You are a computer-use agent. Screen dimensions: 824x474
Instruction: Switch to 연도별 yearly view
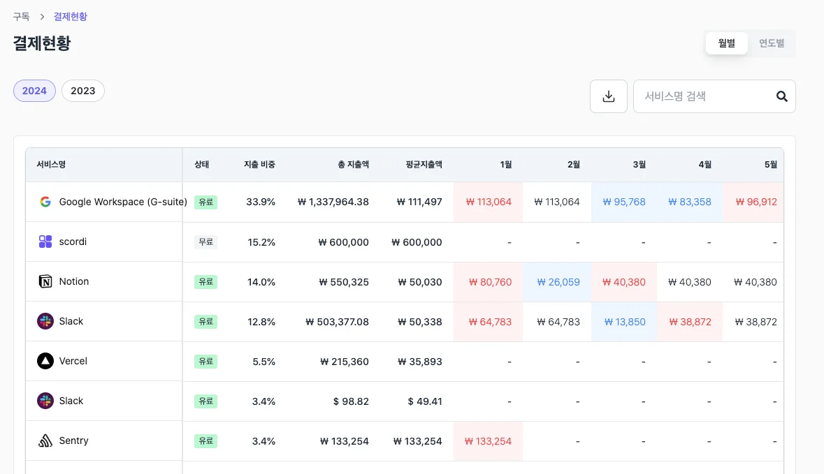(772, 43)
